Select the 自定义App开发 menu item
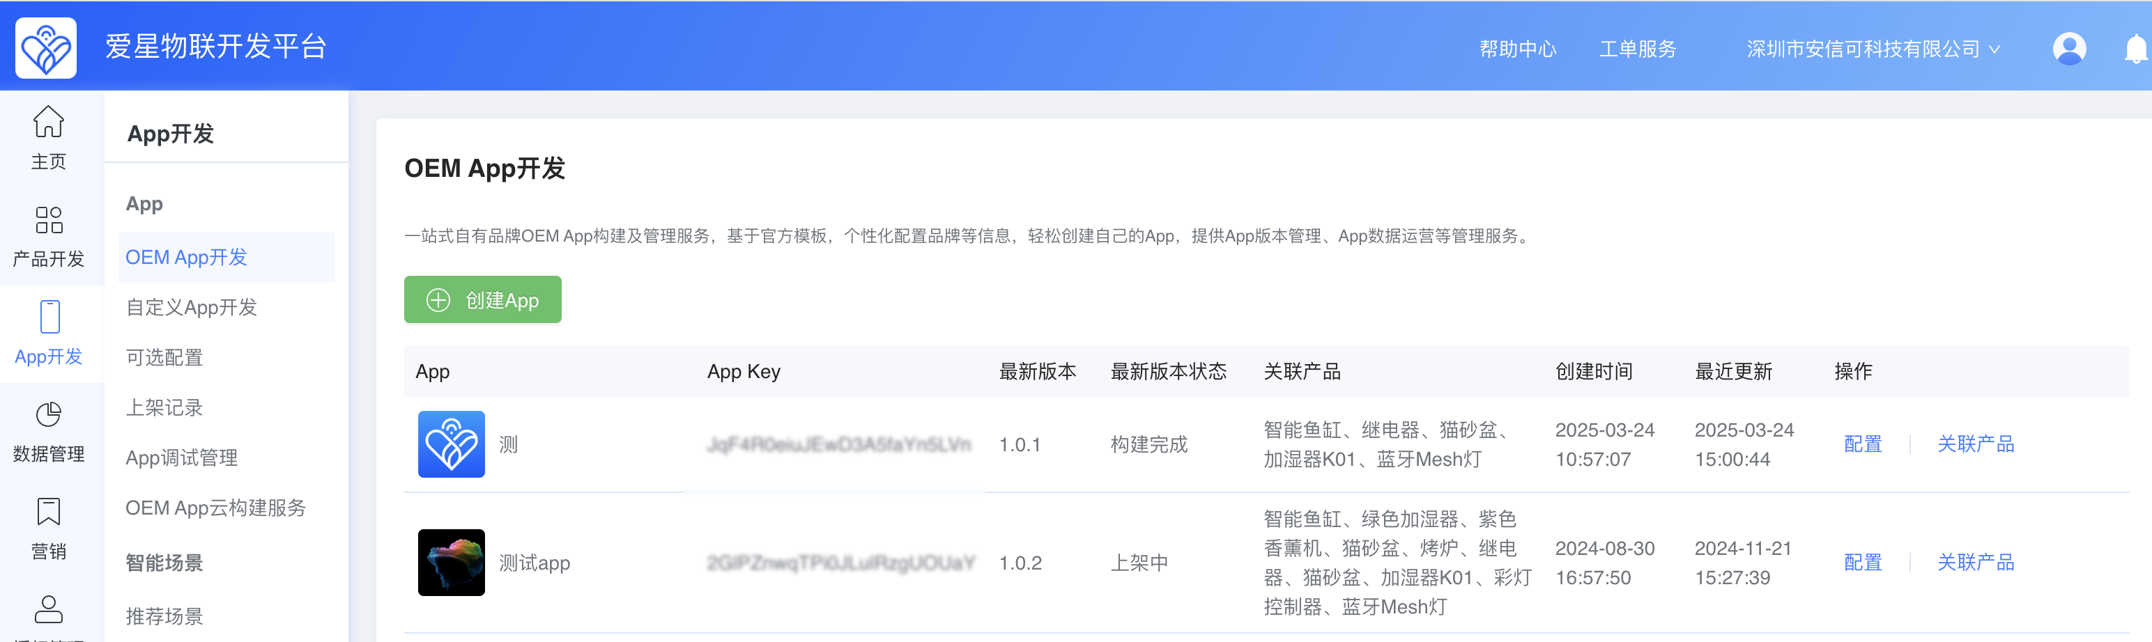This screenshot has width=2152, height=642. pyautogui.click(x=192, y=307)
